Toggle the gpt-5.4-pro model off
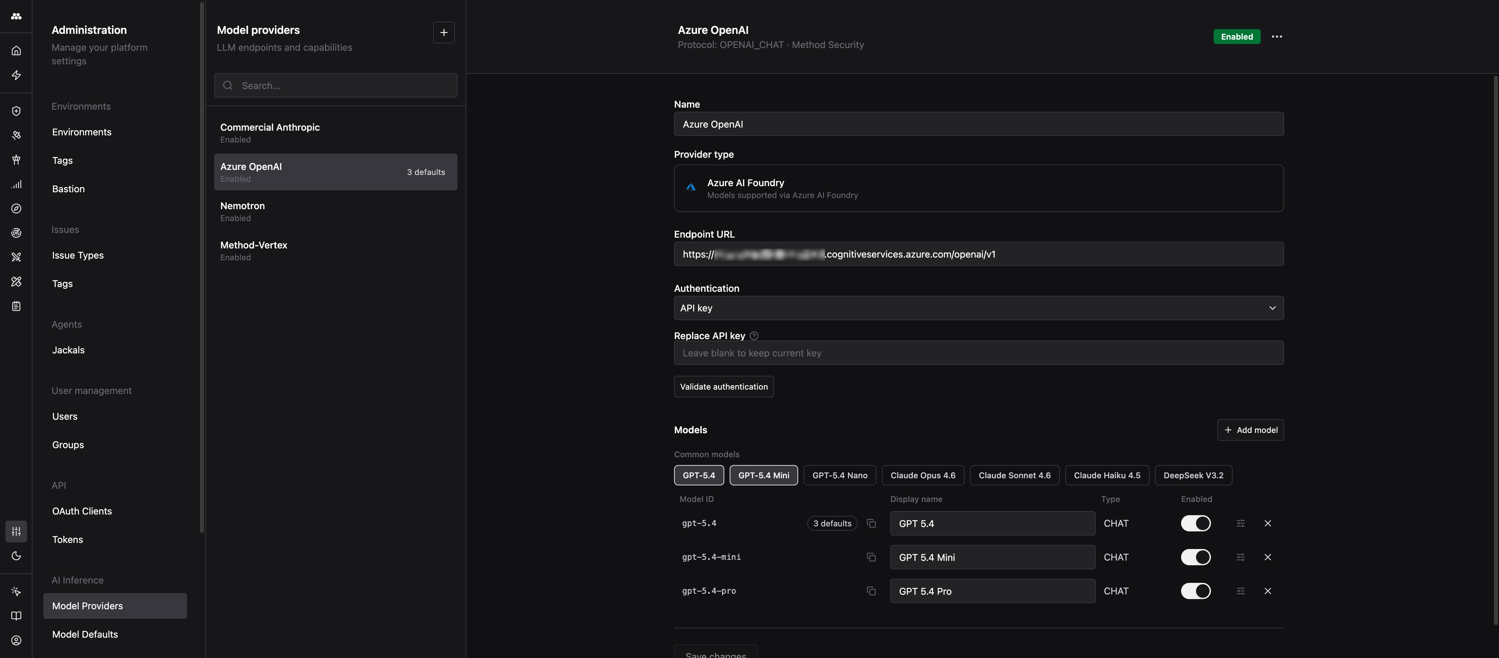 coord(1196,591)
